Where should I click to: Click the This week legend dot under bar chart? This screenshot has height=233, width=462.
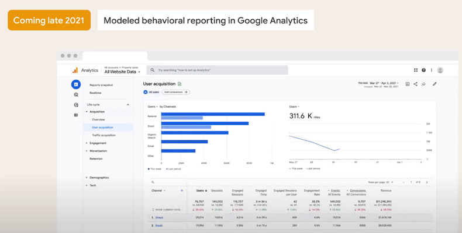tap(149, 169)
